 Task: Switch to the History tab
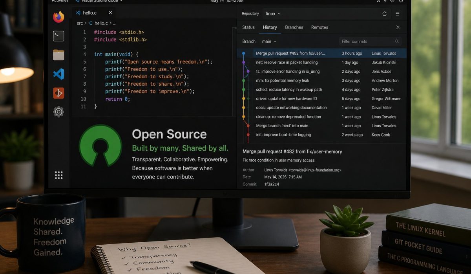[270, 27]
